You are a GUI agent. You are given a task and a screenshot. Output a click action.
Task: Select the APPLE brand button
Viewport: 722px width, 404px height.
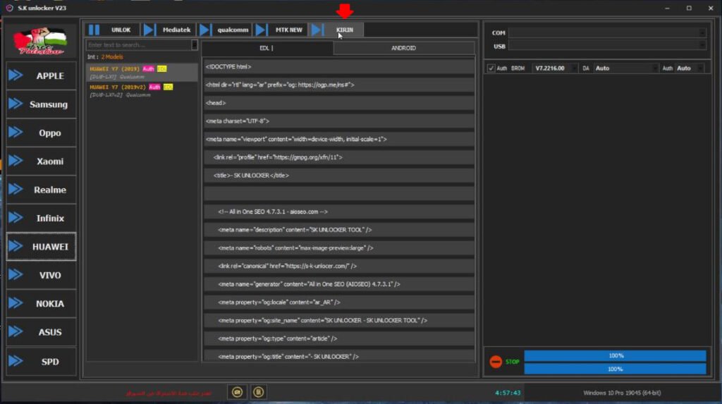[41, 75]
